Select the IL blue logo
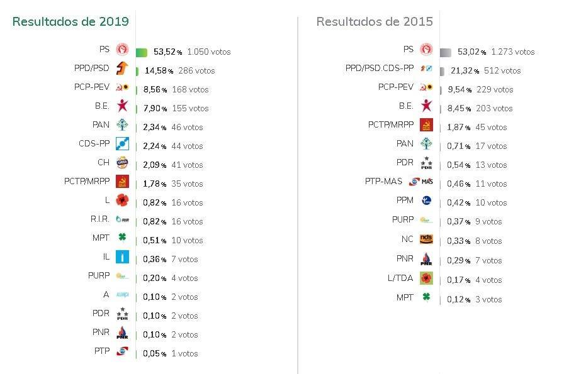The width and height of the screenshot is (581, 374). (x=122, y=256)
